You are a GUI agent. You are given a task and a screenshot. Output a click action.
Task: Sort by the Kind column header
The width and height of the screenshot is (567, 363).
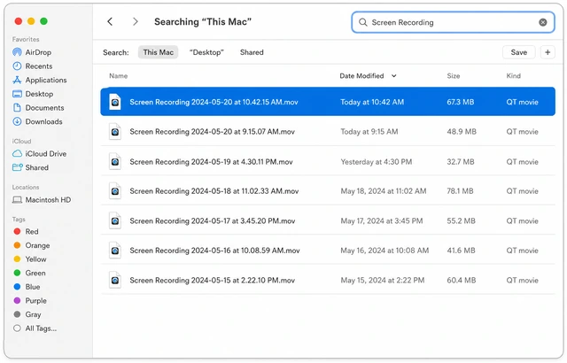pos(514,76)
